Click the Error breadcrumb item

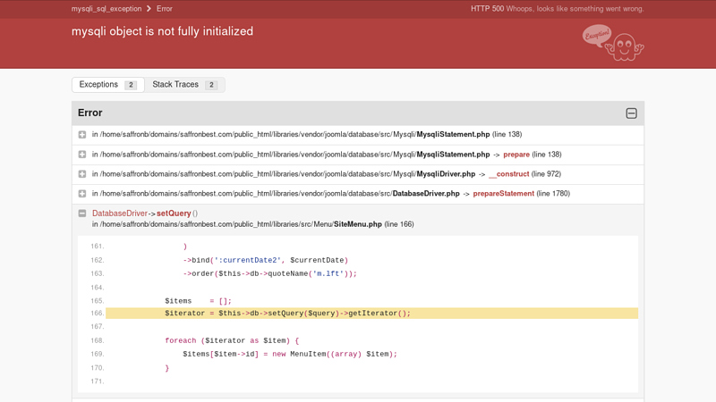(165, 9)
